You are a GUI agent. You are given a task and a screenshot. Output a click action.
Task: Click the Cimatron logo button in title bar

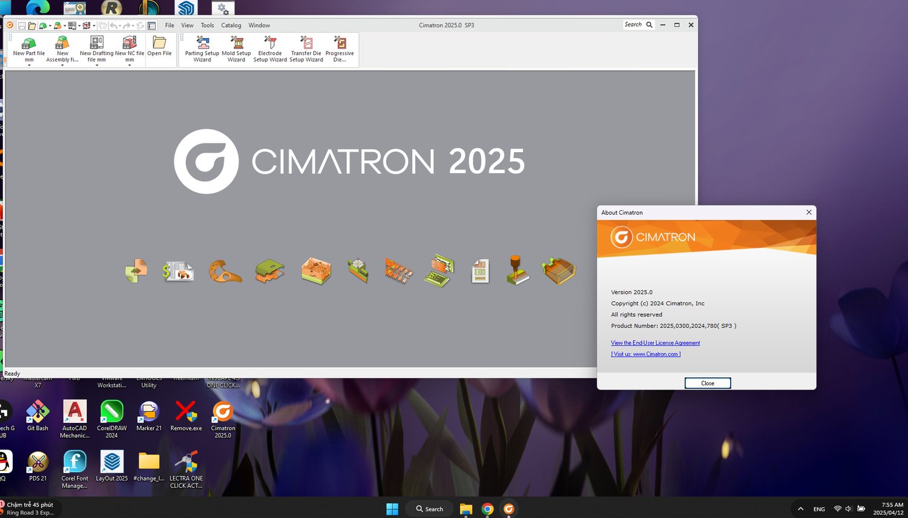coord(10,25)
